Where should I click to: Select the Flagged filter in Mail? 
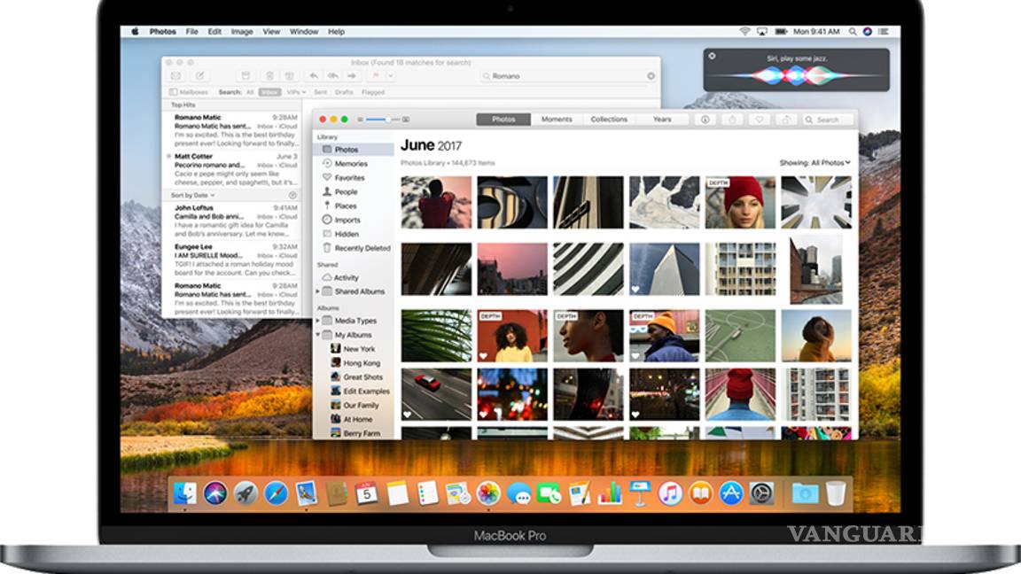[372, 92]
